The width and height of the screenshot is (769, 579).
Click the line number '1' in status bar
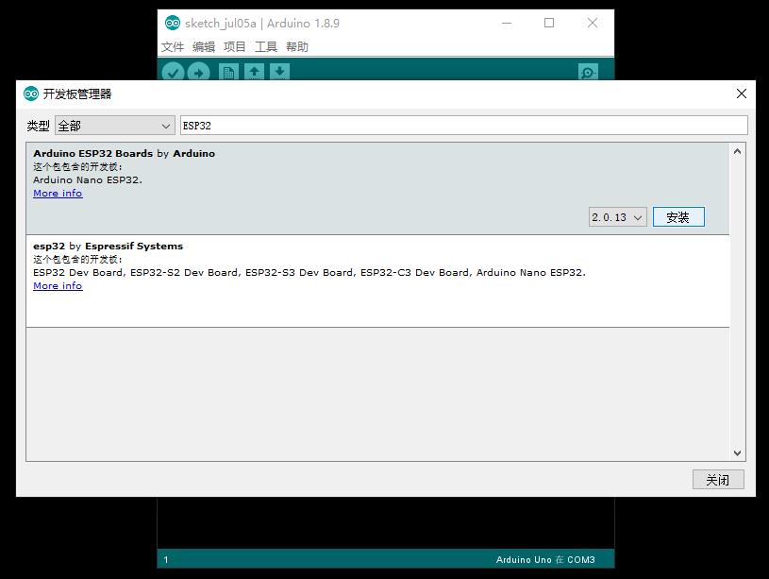tap(166, 560)
